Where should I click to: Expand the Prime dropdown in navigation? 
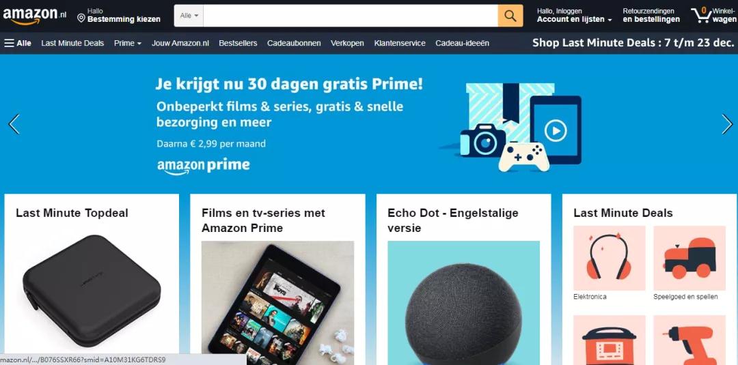pos(128,43)
